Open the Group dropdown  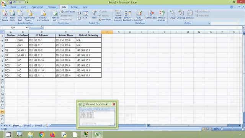click(x=173, y=16)
